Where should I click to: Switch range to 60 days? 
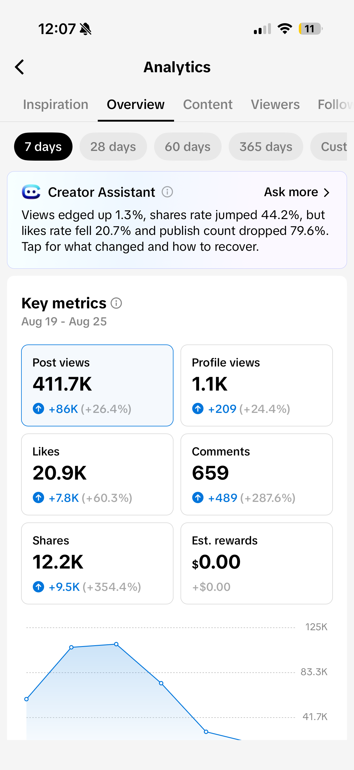[x=188, y=147]
